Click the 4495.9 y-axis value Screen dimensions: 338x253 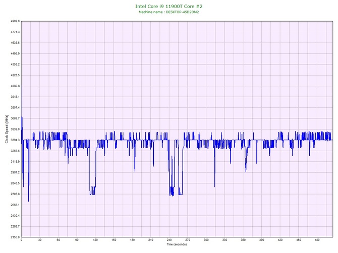15,53
